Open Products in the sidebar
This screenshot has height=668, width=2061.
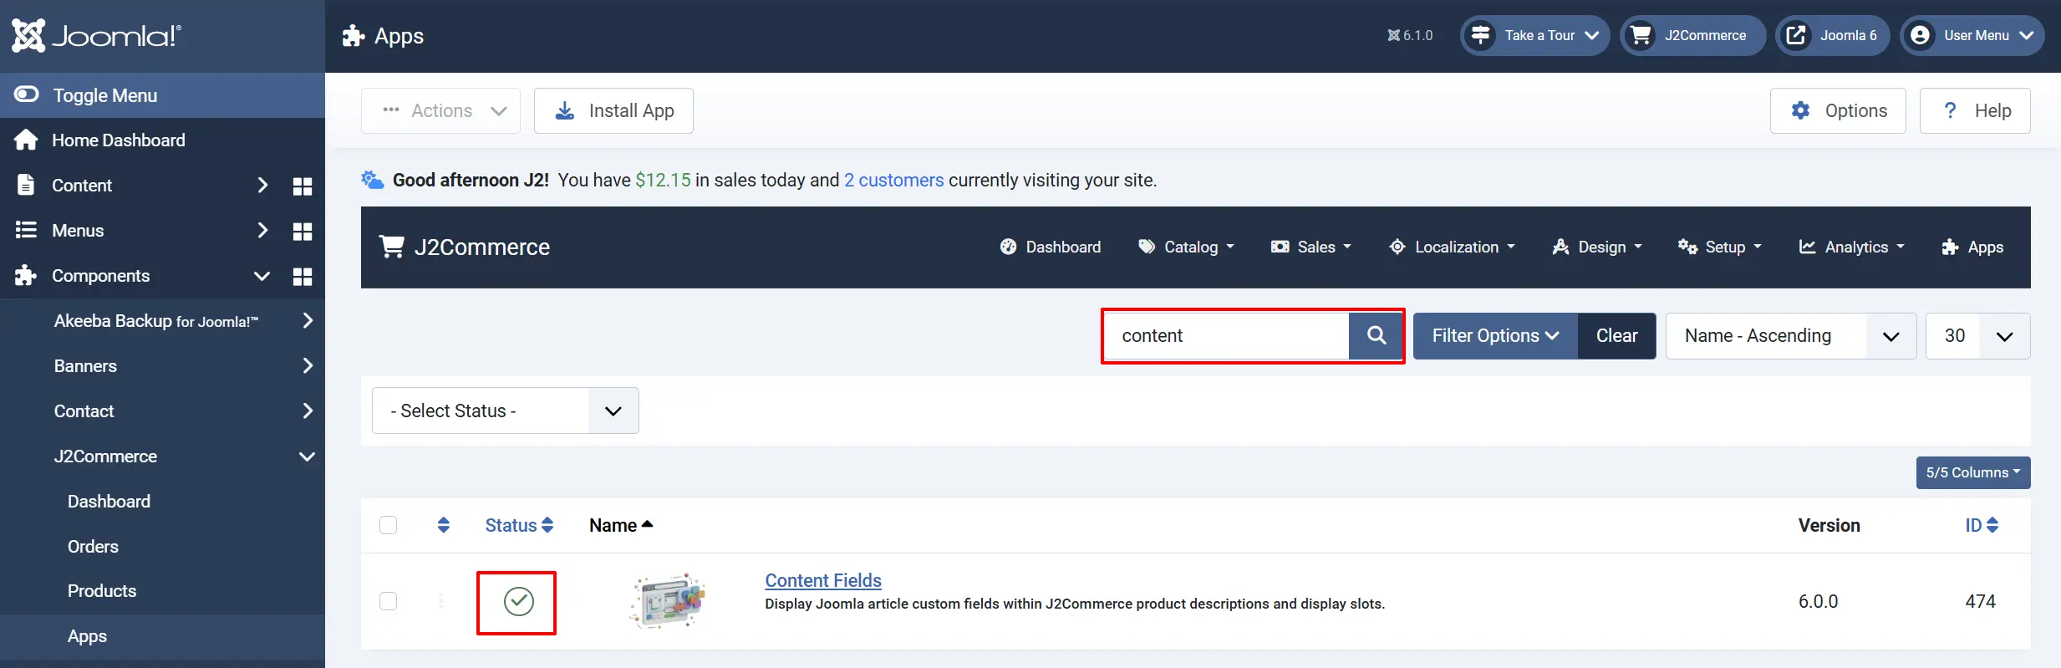coord(102,591)
